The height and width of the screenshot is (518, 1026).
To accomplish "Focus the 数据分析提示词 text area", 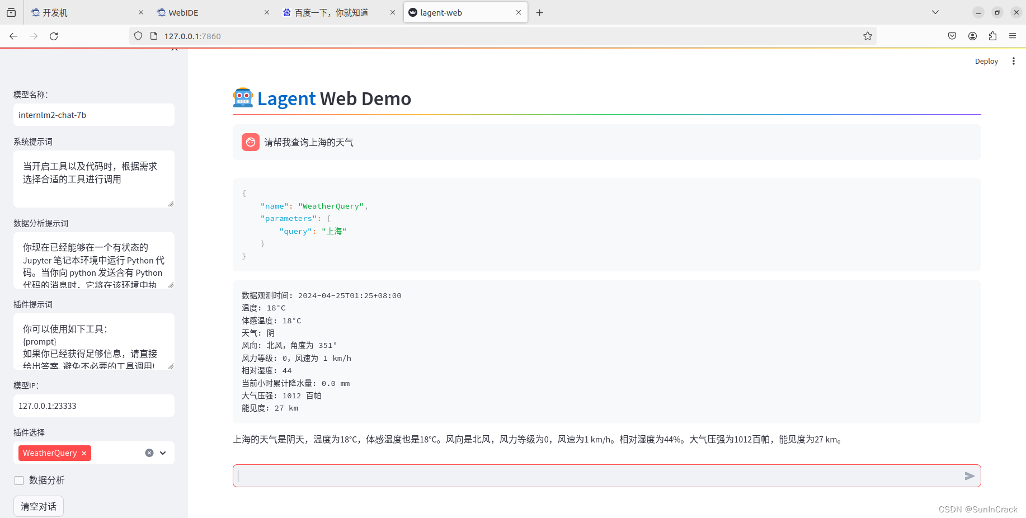I will [x=94, y=260].
